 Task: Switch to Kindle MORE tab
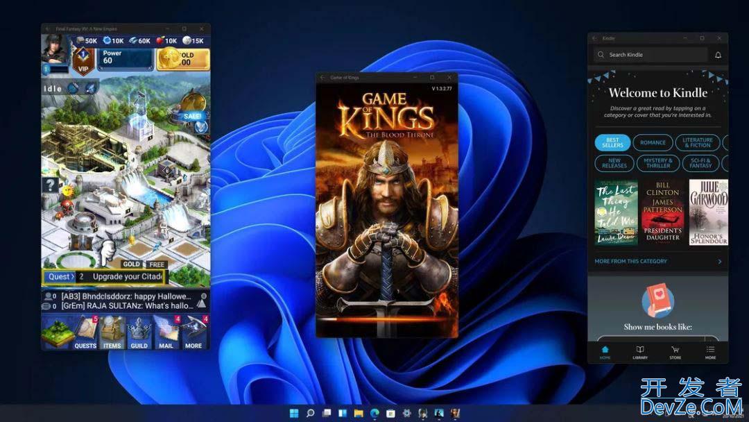click(x=710, y=352)
